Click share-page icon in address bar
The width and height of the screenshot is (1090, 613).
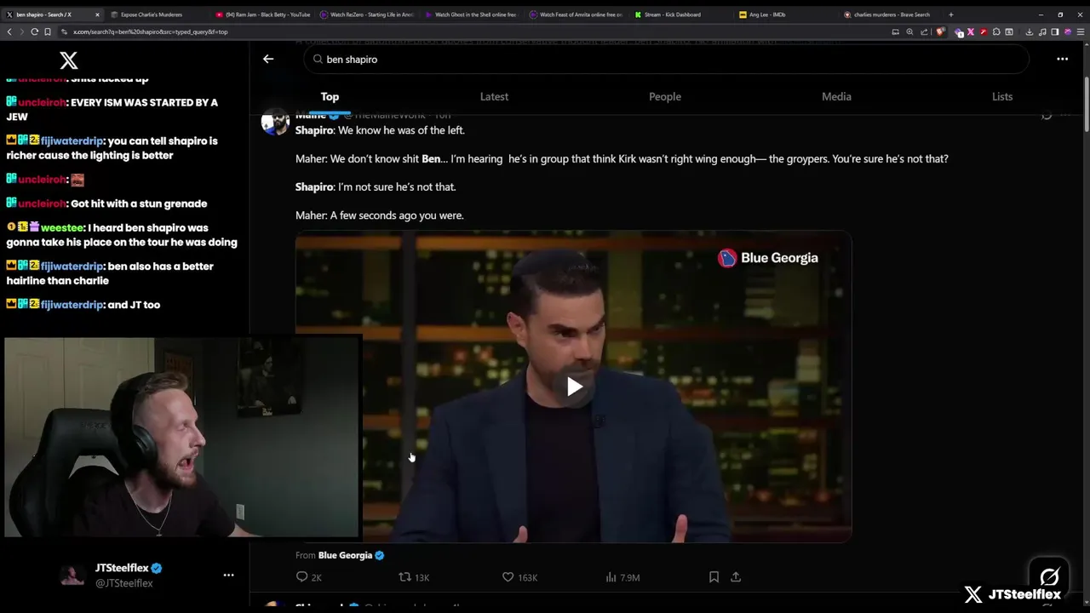coord(924,32)
